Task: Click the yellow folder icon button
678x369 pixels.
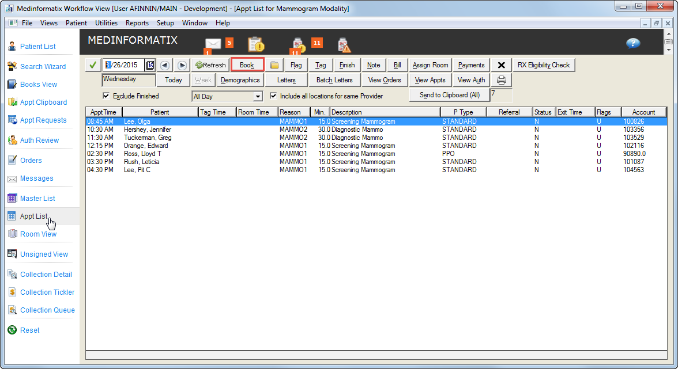Action: click(274, 65)
